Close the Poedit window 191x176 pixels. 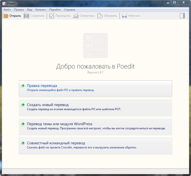(184, 3)
